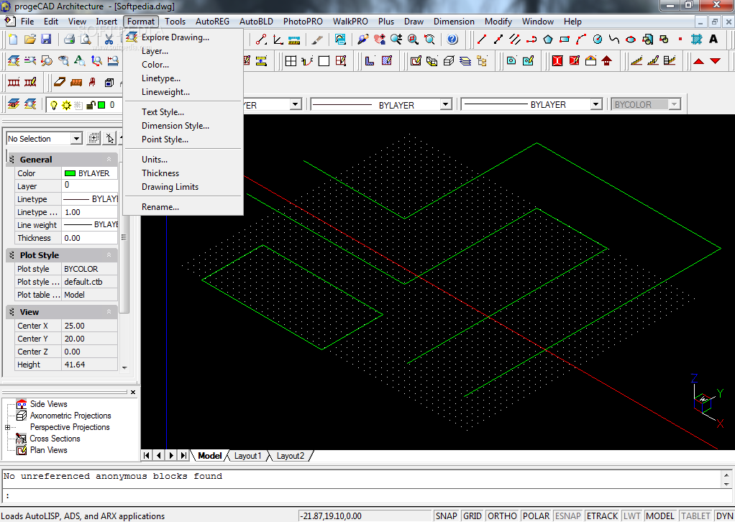Click the Thickness value field 0.00

(89, 238)
